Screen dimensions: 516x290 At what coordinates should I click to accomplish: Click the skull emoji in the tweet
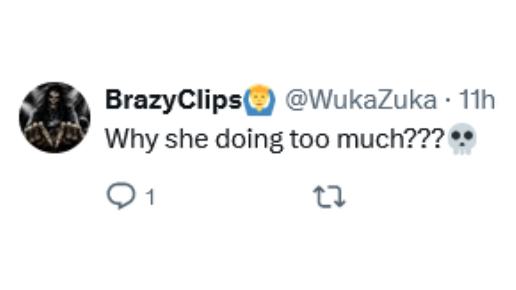tap(462, 139)
